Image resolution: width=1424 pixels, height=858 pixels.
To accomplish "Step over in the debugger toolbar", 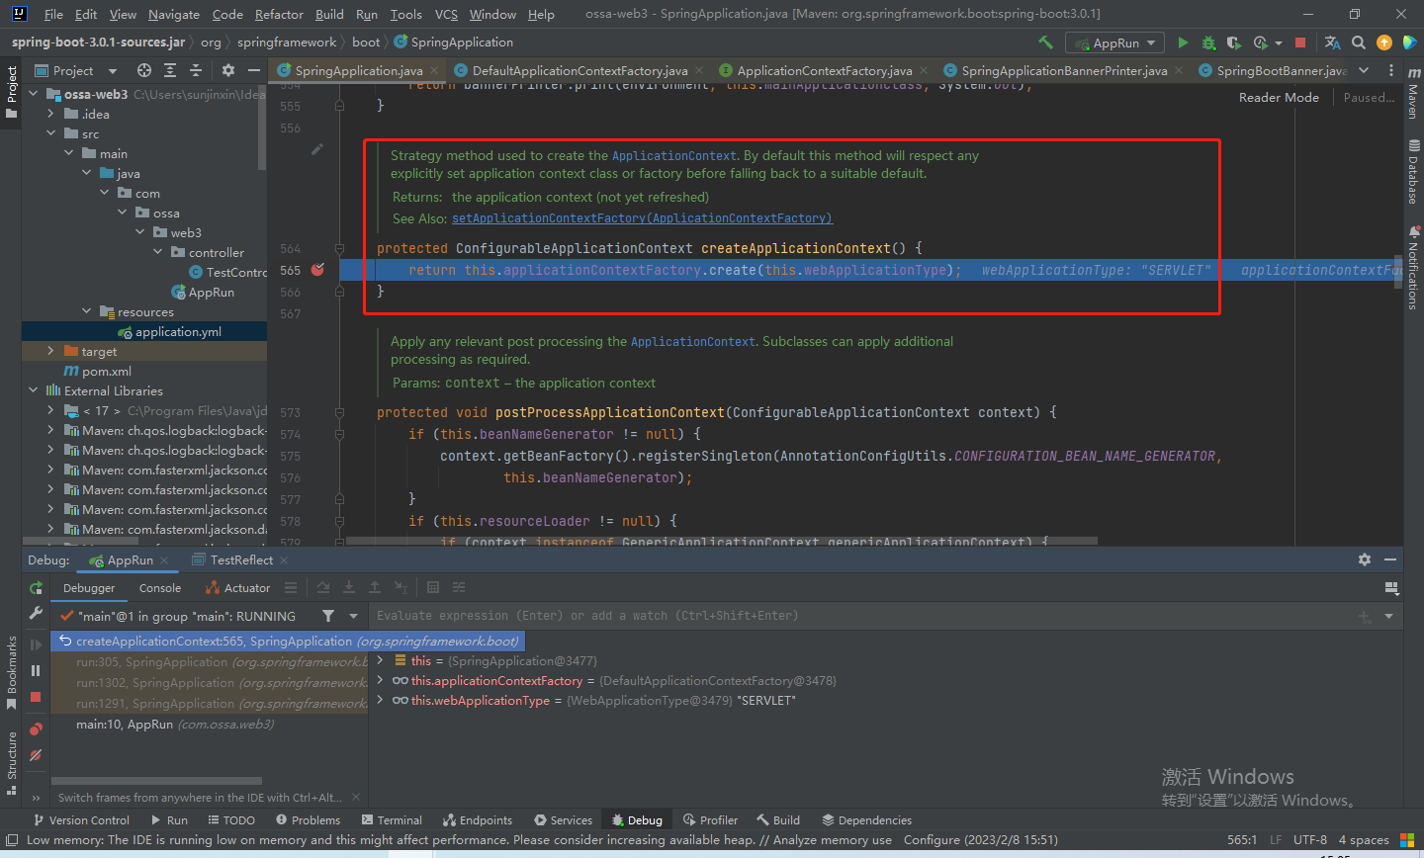I will click(323, 587).
